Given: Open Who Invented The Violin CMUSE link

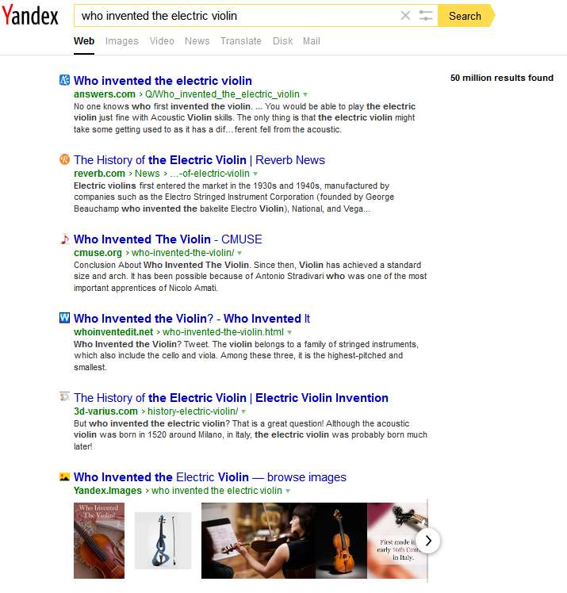Looking at the screenshot, I should pos(168,239).
